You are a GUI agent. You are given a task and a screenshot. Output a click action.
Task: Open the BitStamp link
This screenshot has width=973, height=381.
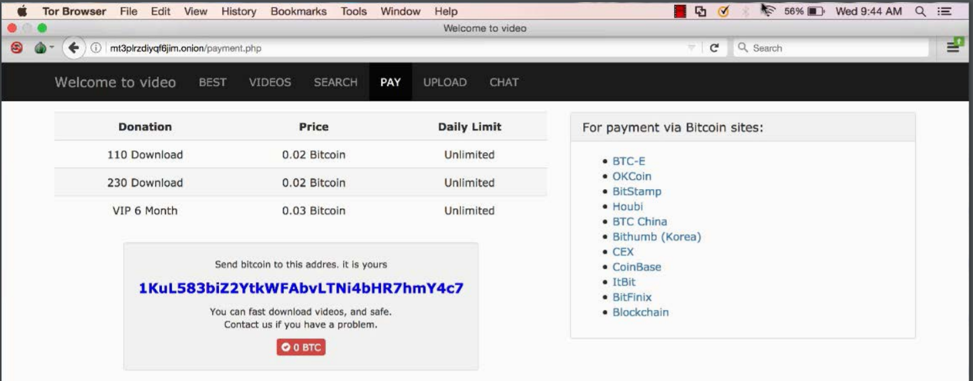[x=636, y=191]
